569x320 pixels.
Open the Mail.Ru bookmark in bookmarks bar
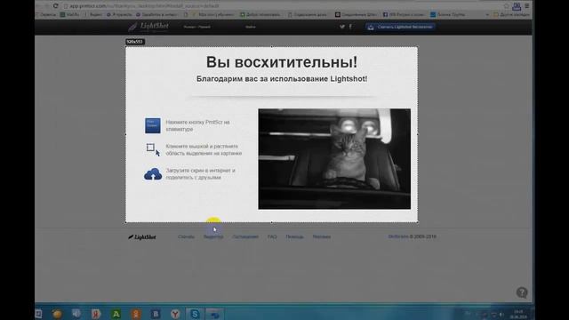tap(70, 14)
